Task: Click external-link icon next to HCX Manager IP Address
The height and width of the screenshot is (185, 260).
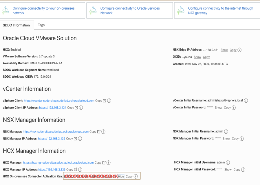Action: tap(76, 170)
